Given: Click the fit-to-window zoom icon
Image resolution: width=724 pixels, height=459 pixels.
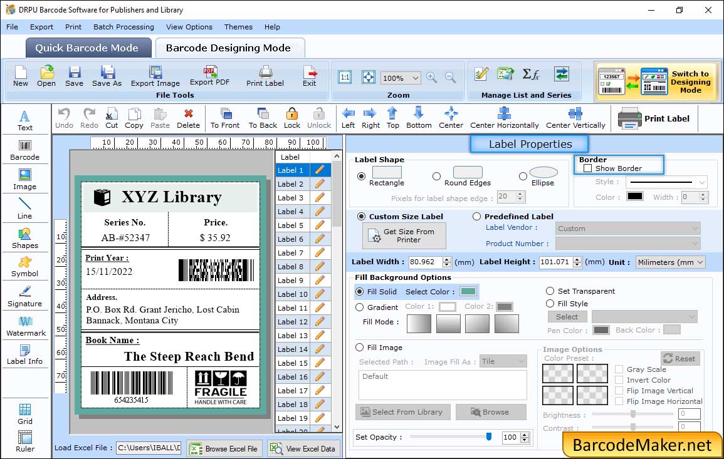Looking at the screenshot, I should coord(369,77).
